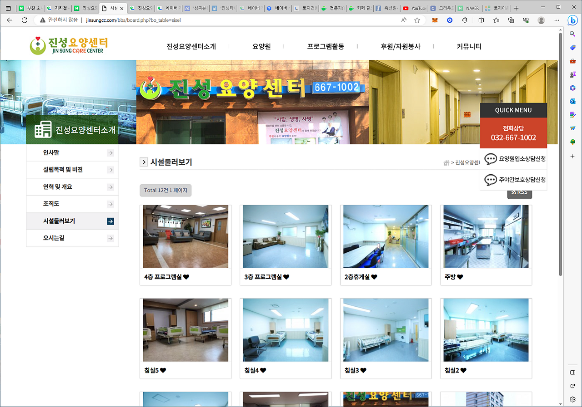
Task: Open the 프로그램활동 top menu
Action: point(326,46)
